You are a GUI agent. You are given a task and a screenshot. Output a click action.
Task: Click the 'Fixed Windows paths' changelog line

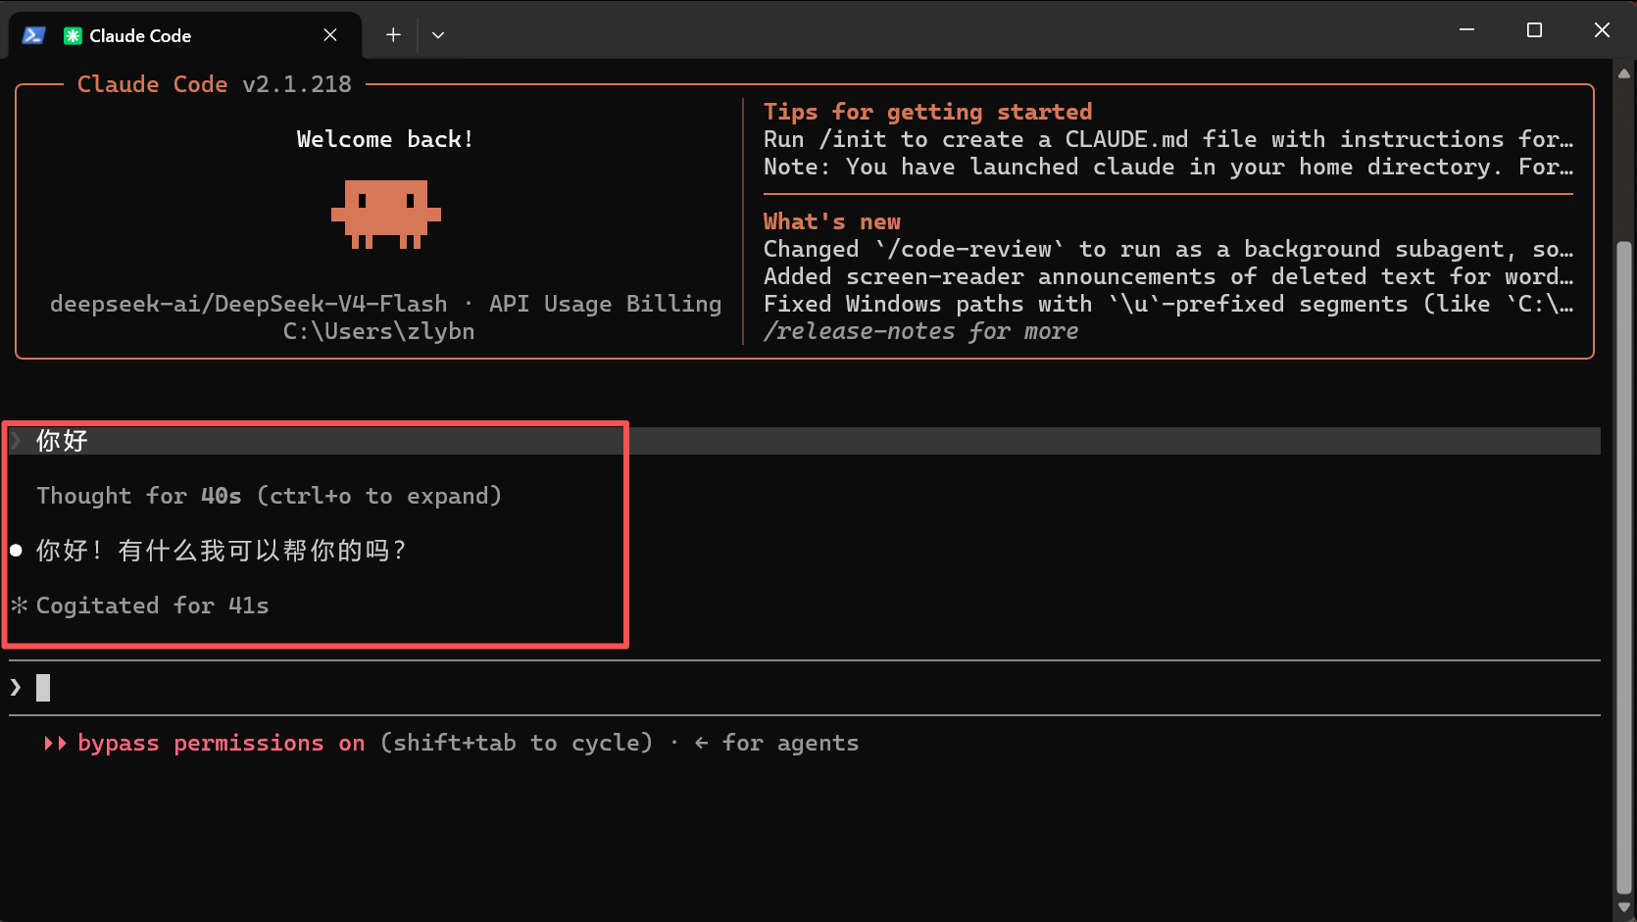click(1167, 304)
